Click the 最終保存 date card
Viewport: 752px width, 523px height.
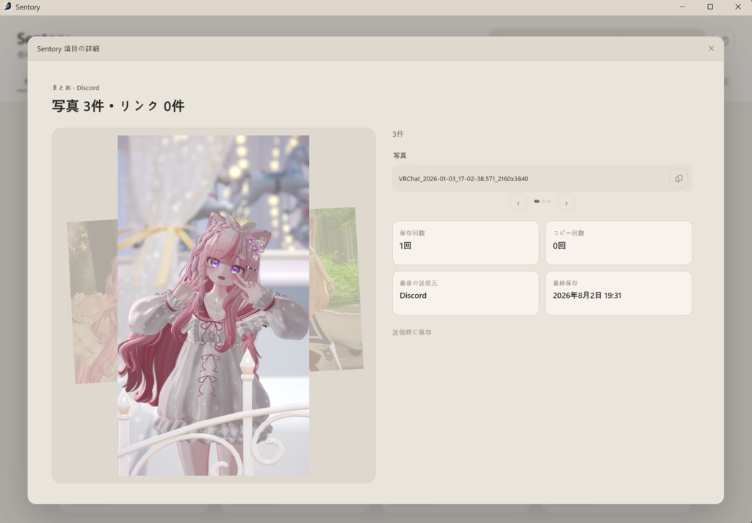click(x=618, y=293)
